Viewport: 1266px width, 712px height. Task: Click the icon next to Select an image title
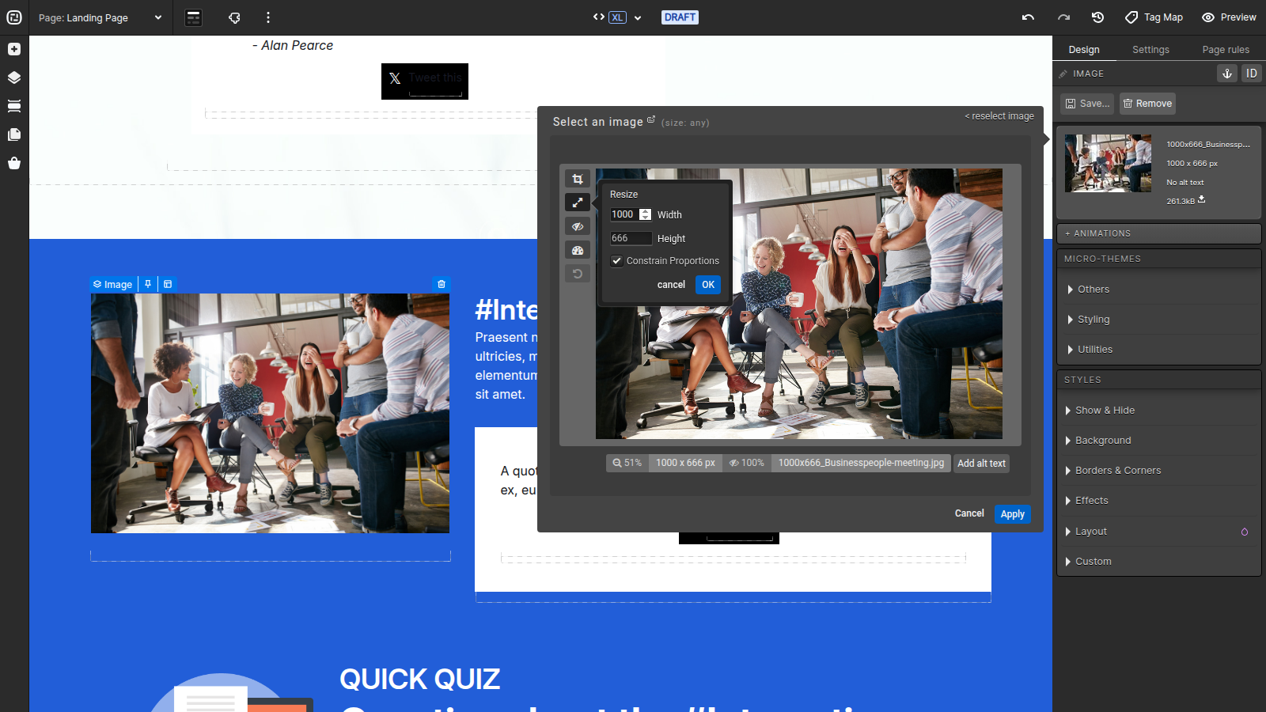point(651,120)
